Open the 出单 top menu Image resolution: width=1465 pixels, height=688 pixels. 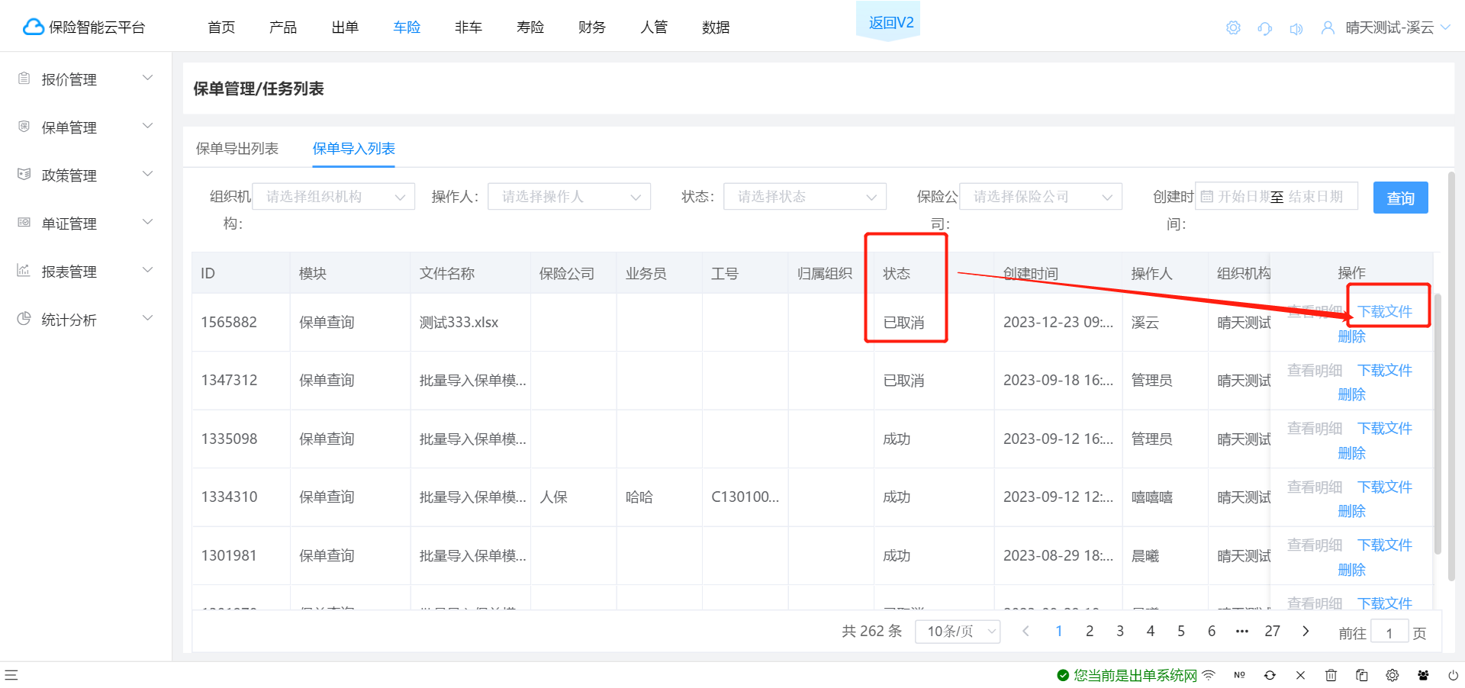click(x=345, y=27)
